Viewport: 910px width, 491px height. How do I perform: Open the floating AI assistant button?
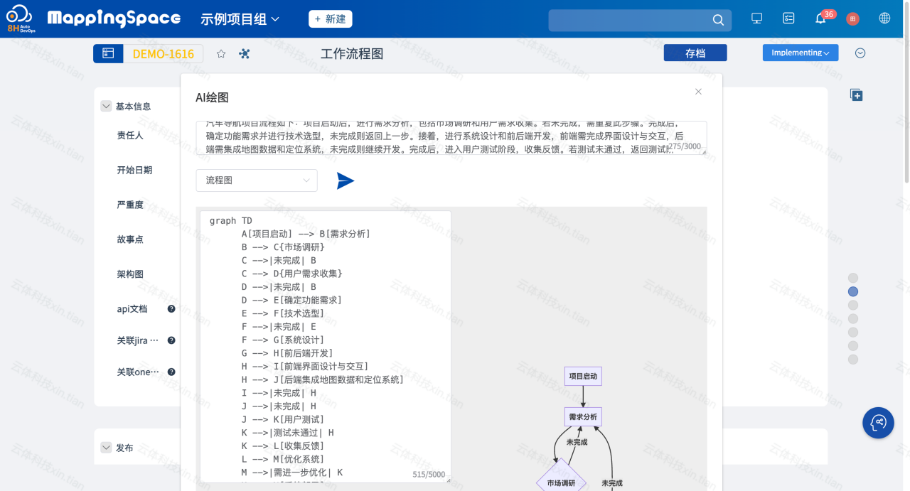pos(878,423)
